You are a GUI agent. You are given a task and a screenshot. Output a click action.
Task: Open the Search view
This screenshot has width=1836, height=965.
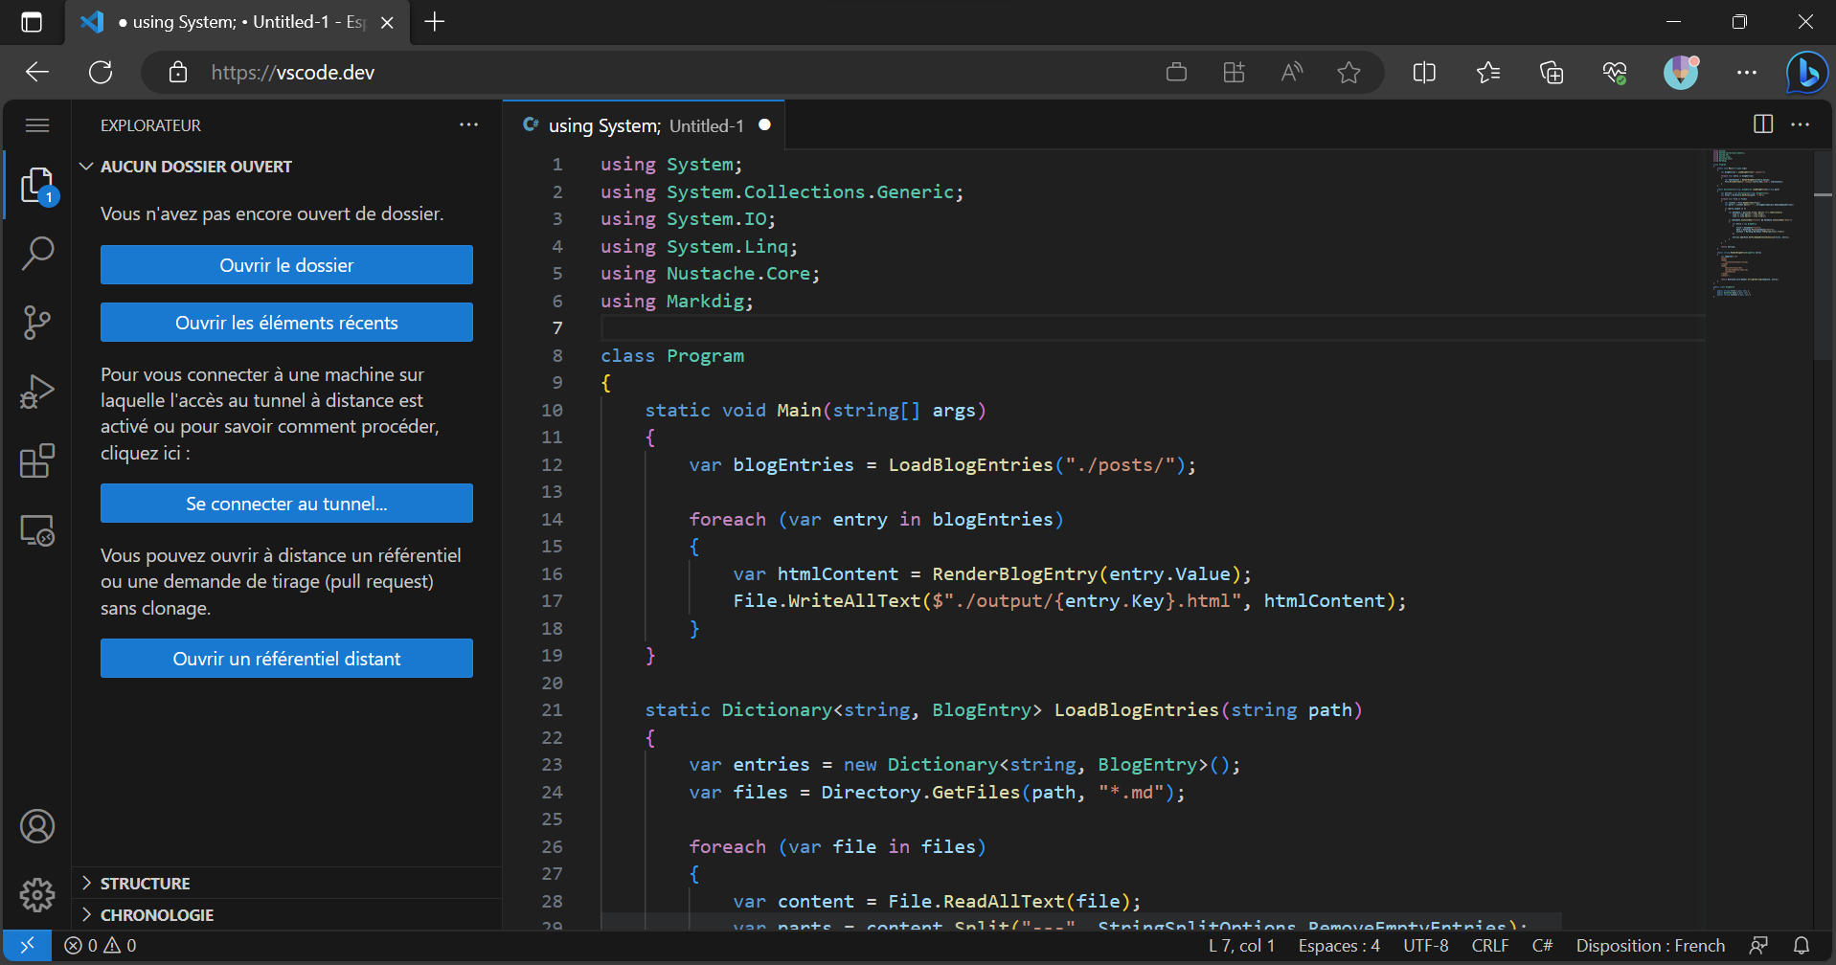tap(36, 253)
